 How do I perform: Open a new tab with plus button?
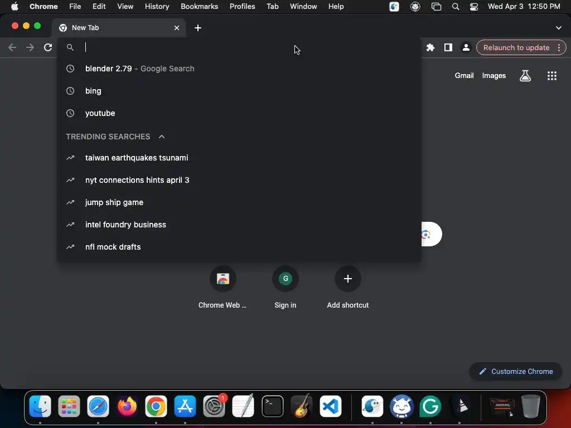[x=198, y=28]
